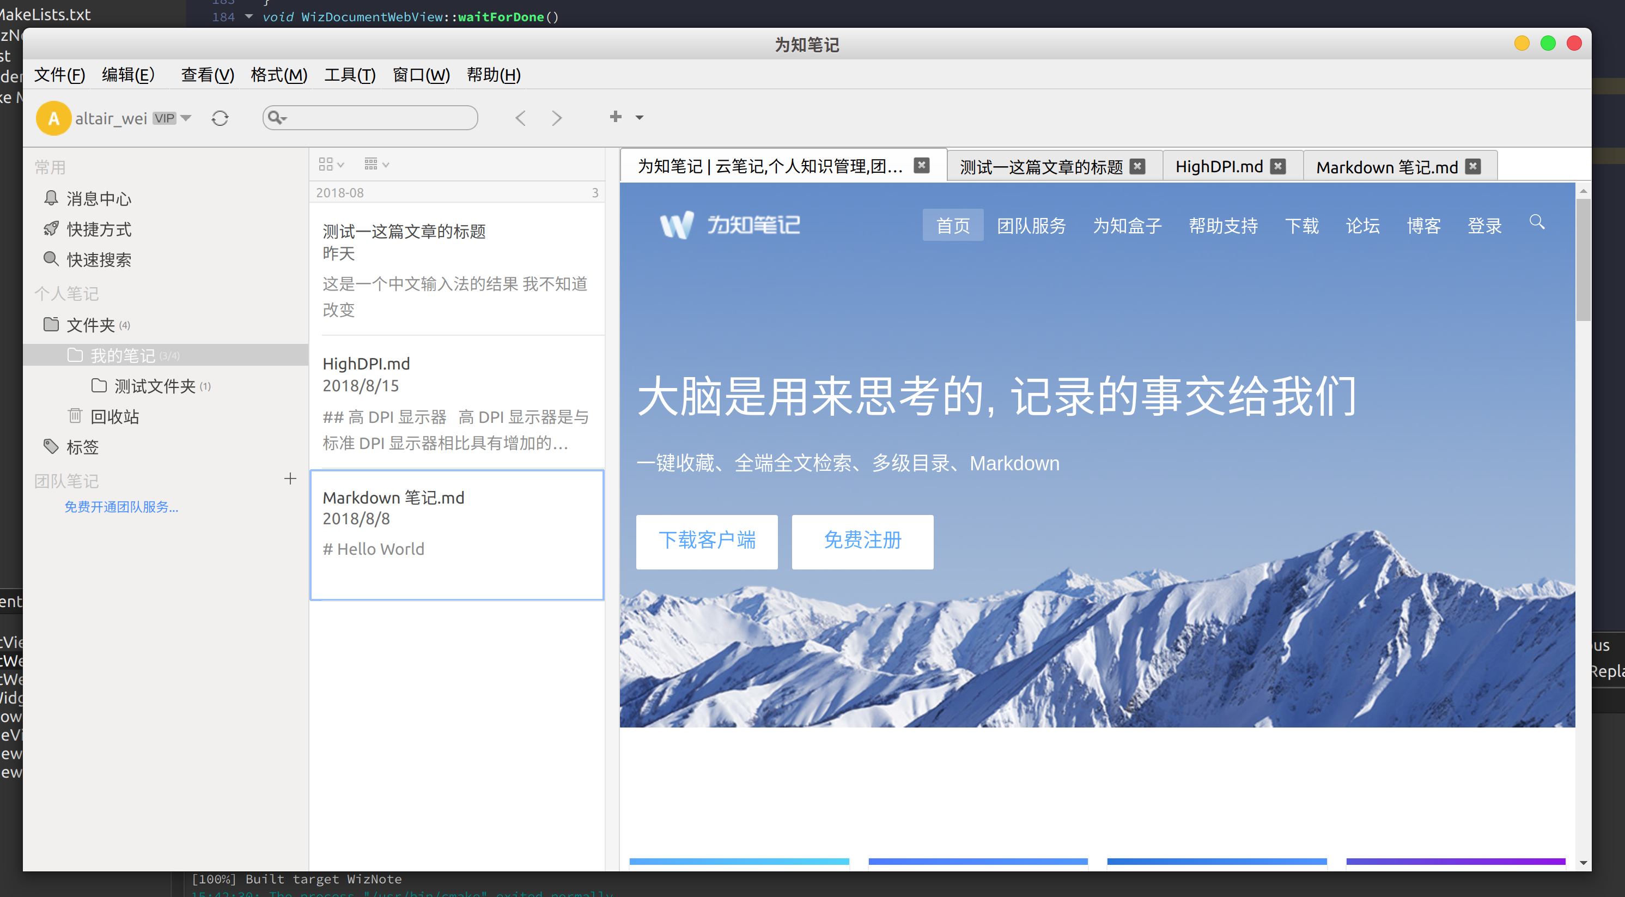Open the note list sort dropdown
Viewport: 1625px width, 897px height.
377,165
